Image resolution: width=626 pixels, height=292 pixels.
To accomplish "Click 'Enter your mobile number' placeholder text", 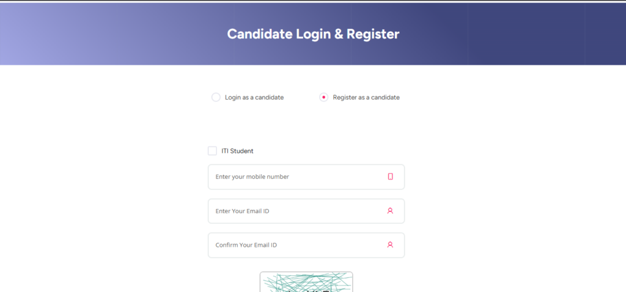I will (252, 177).
